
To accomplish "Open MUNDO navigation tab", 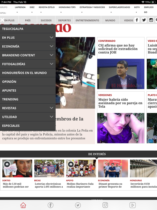I will [x=110, y=20].
